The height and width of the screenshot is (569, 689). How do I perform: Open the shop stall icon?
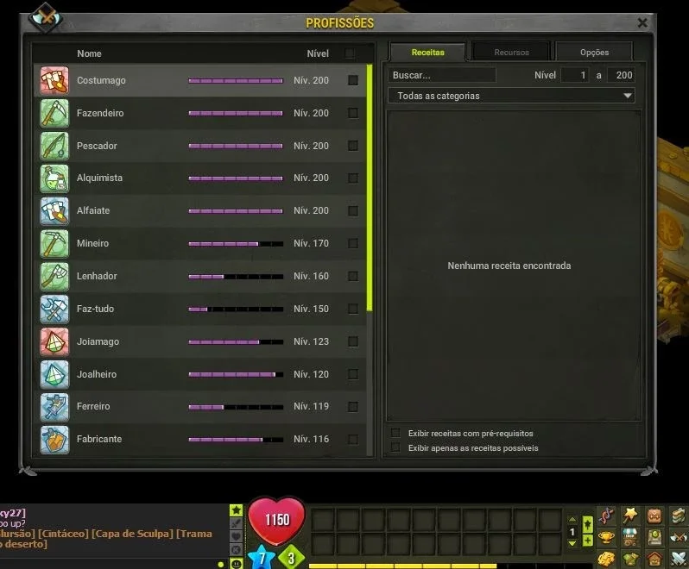pos(630,537)
